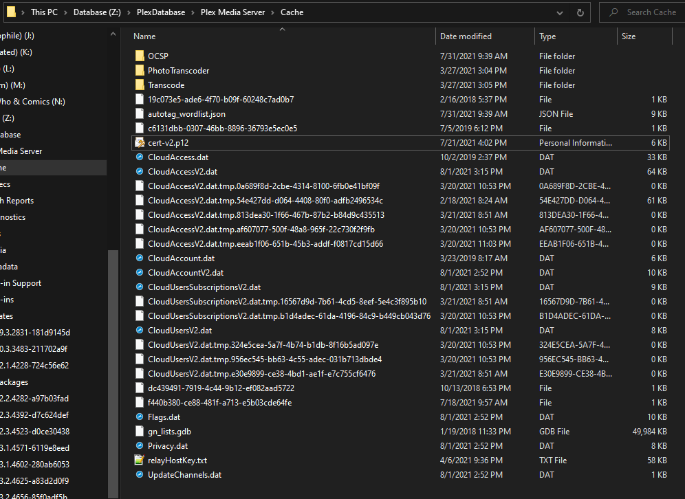This screenshot has height=499, width=685.
Task: Select CloudAccessV2.dat.tmp.0a689f8d file name
Action: tap(263, 186)
